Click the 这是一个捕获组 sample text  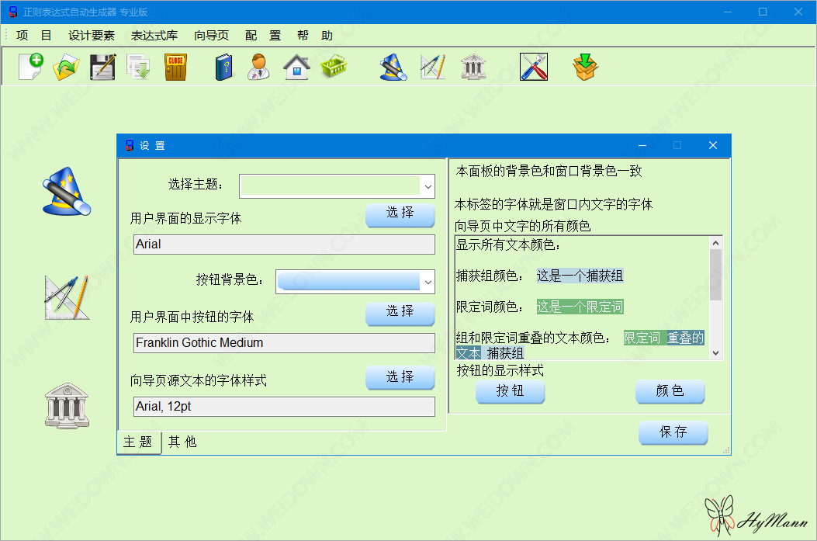580,276
